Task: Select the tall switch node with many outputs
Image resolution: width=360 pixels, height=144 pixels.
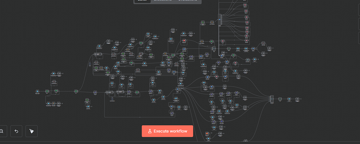Action: 219,20
